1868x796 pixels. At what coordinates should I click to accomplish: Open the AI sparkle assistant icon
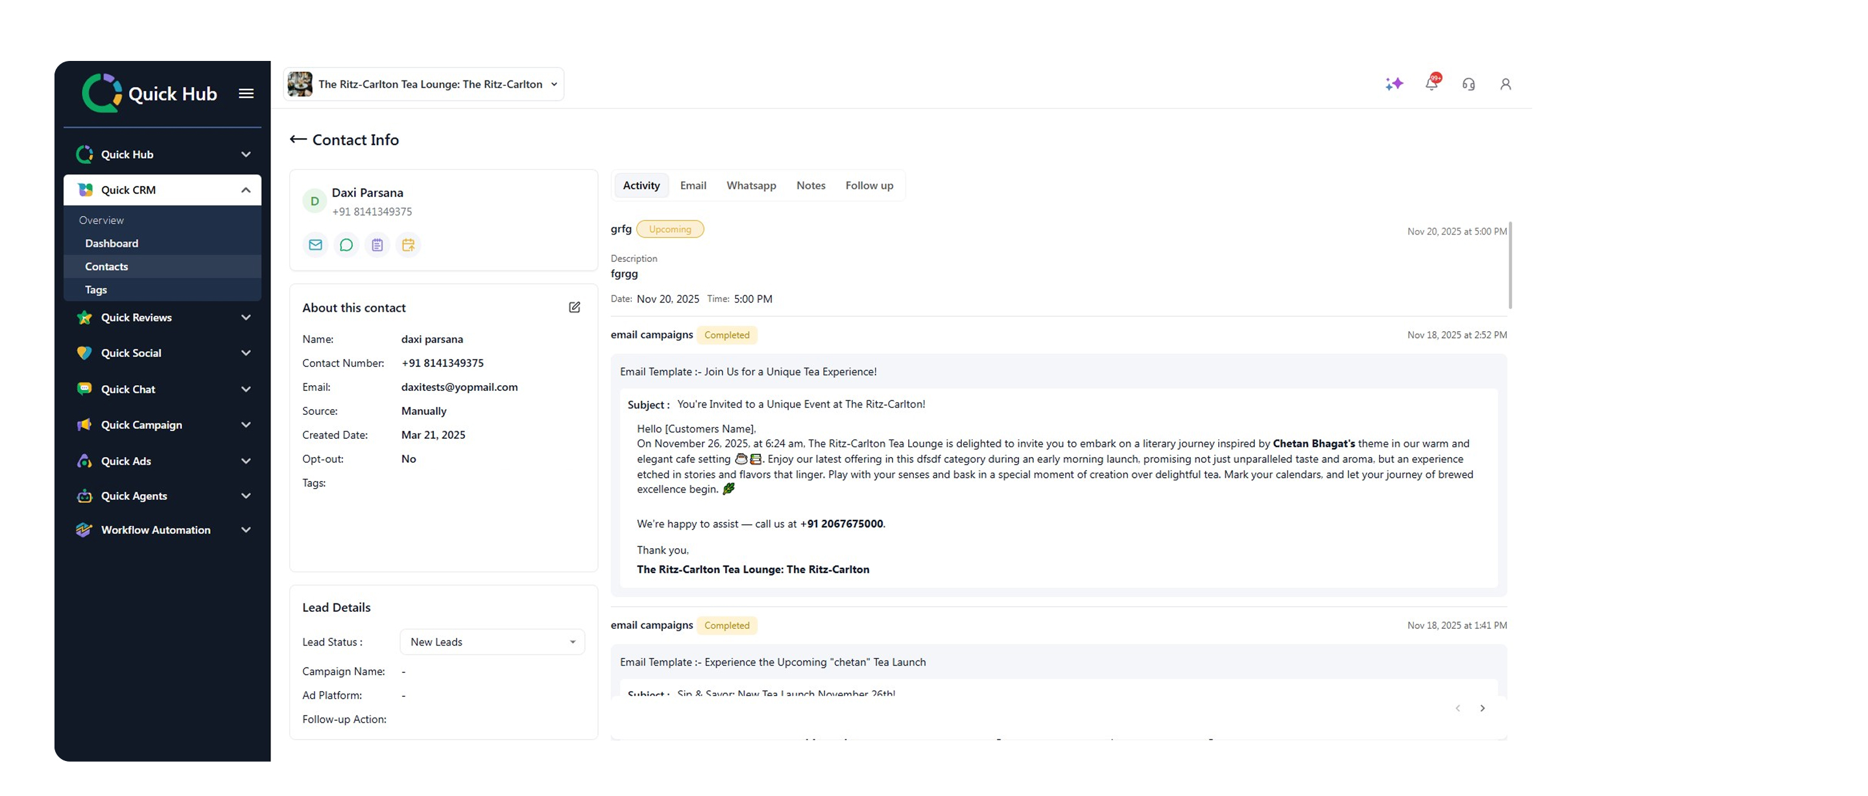click(1394, 84)
